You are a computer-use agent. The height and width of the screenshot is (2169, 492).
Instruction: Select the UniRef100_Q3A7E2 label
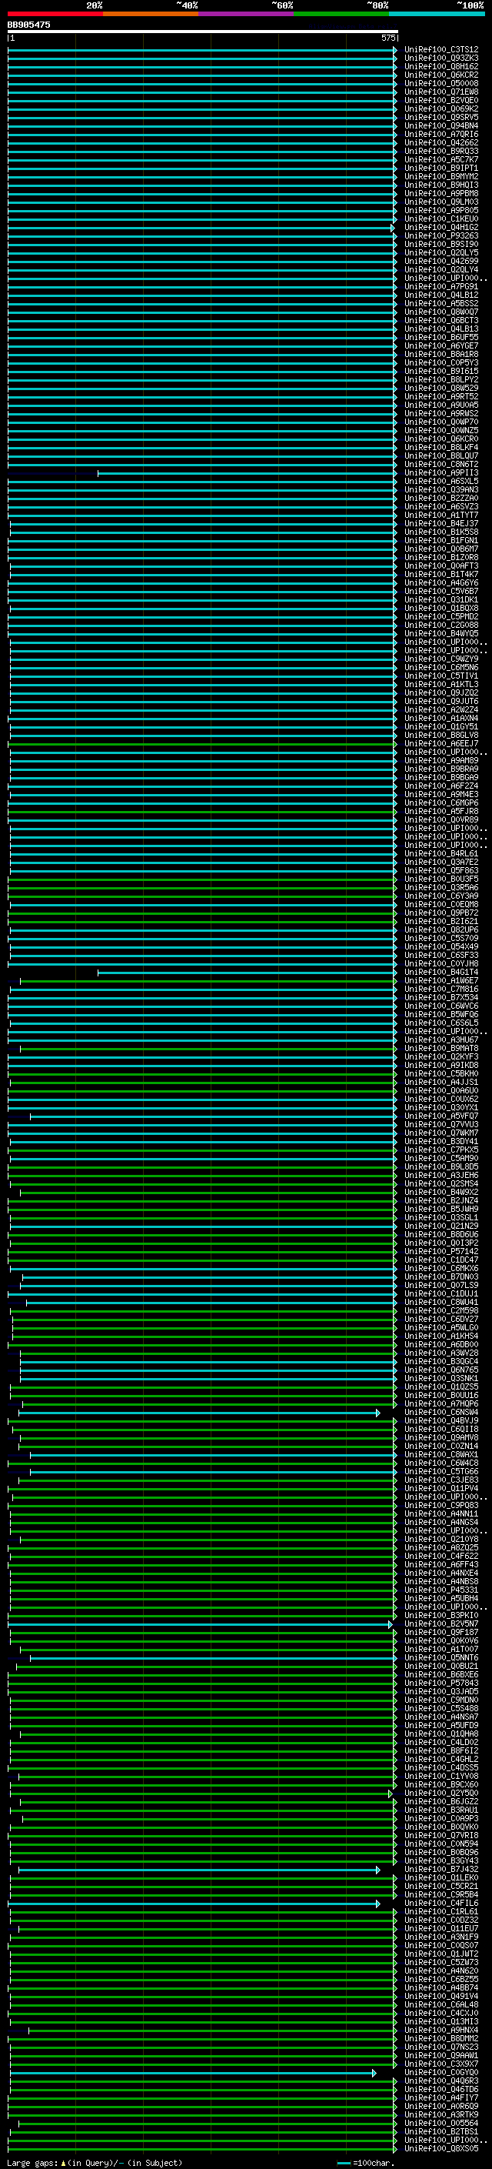pyautogui.click(x=441, y=863)
